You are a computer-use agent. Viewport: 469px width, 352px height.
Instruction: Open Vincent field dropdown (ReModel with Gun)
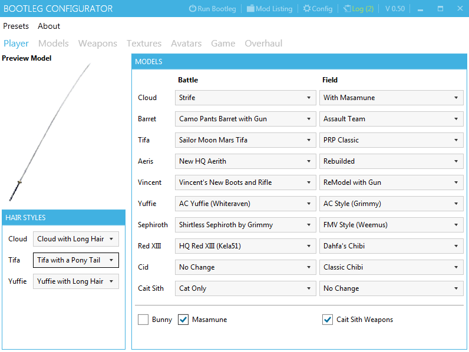coord(391,182)
